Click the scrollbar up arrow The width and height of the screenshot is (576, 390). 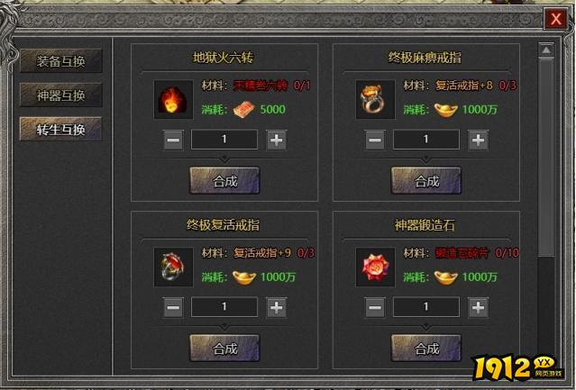tap(546, 50)
